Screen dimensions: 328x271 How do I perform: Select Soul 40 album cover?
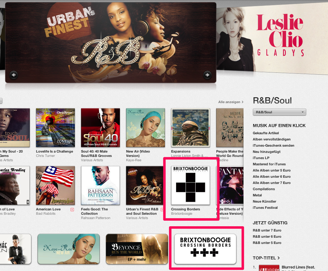coord(100,127)
